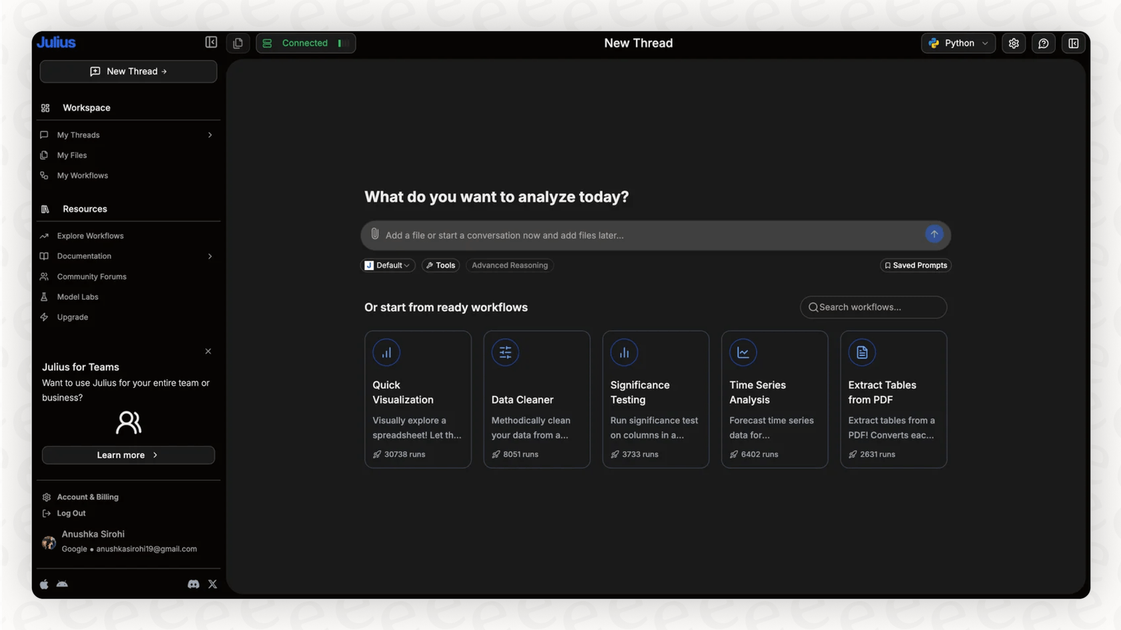Collapse the left sidebar panel
The image size is (1121, 630).
click(210, 41)
